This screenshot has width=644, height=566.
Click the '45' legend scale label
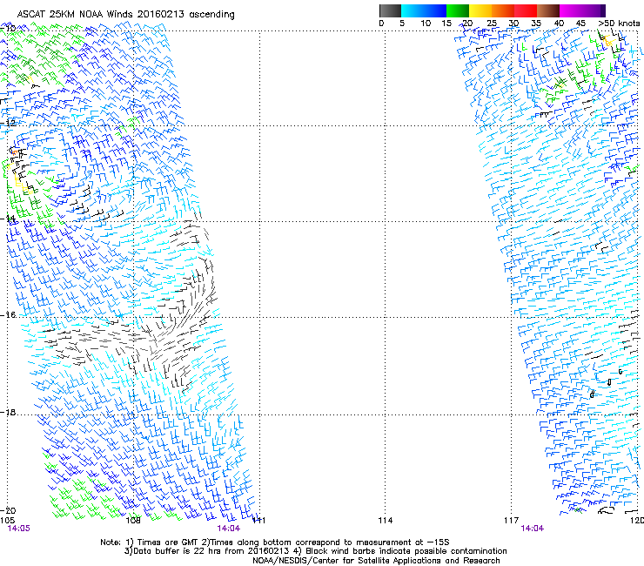pos(580,23)
